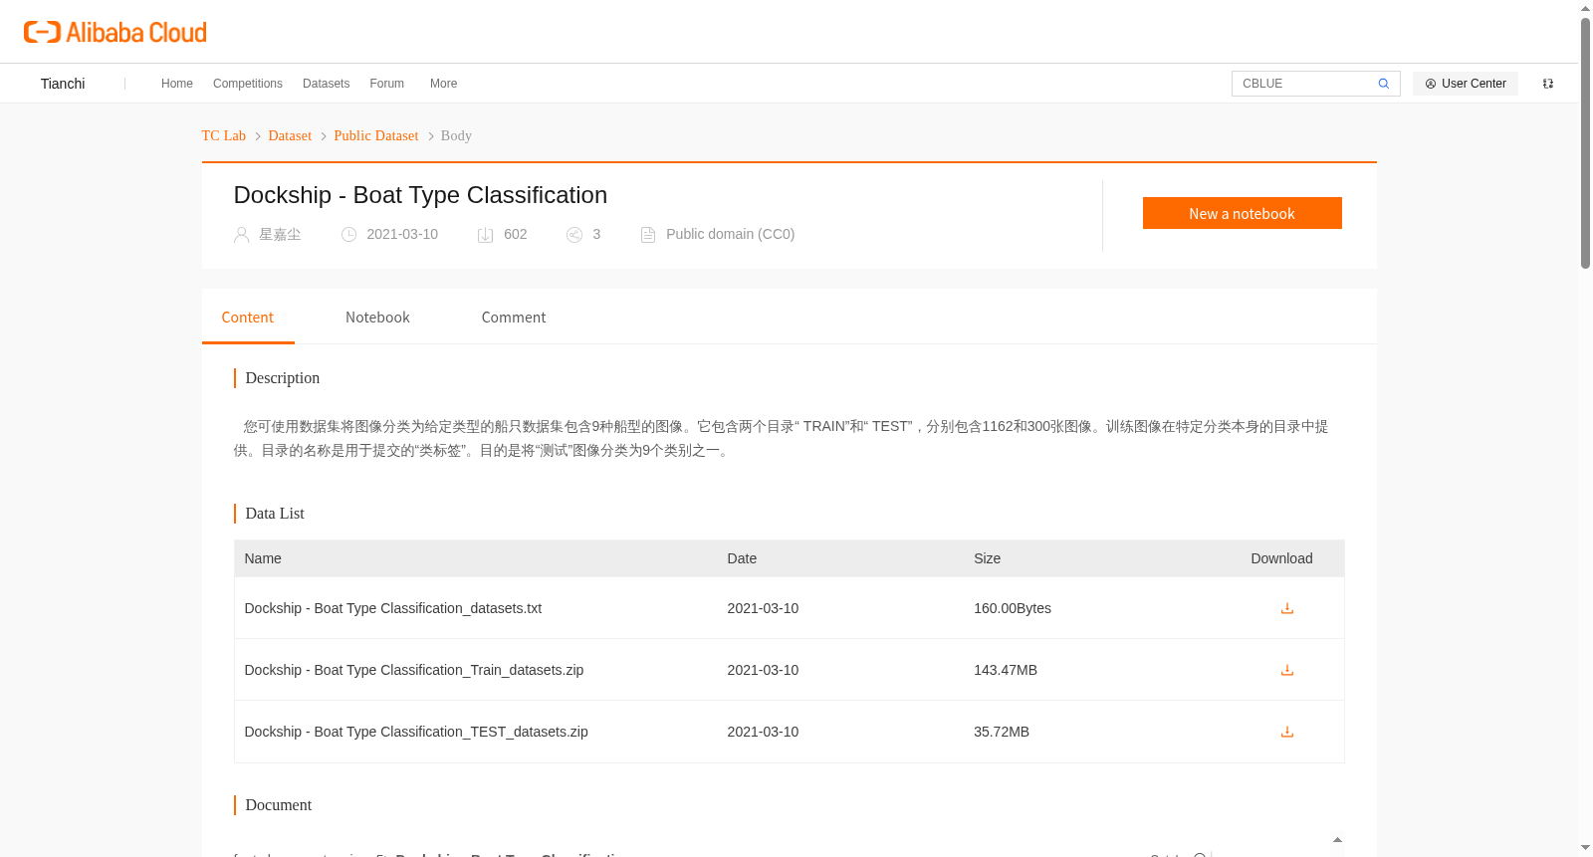Click the page scrollbar up arrow
This screenshot has height=857, width=1593.
[x=1586, y=8]
